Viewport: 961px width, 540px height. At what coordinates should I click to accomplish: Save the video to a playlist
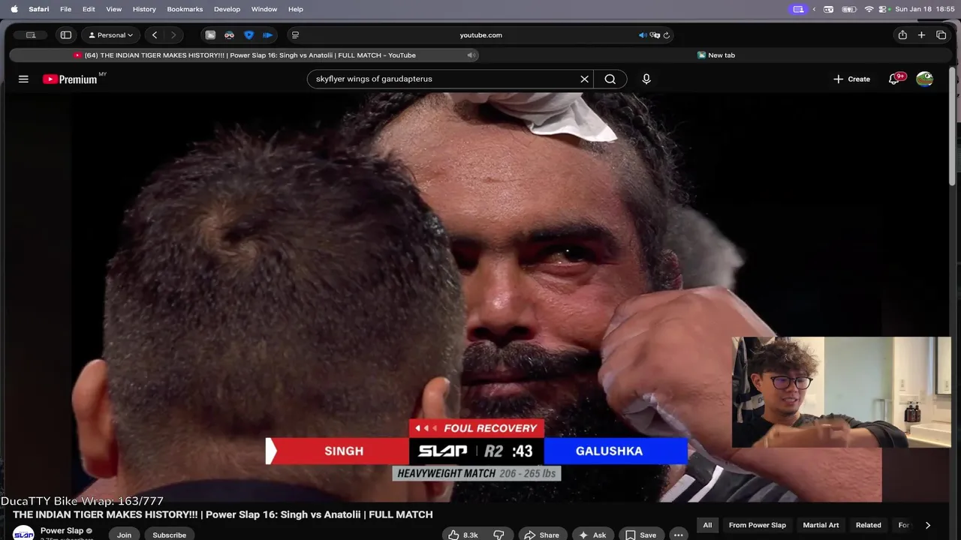click(641, 535)
